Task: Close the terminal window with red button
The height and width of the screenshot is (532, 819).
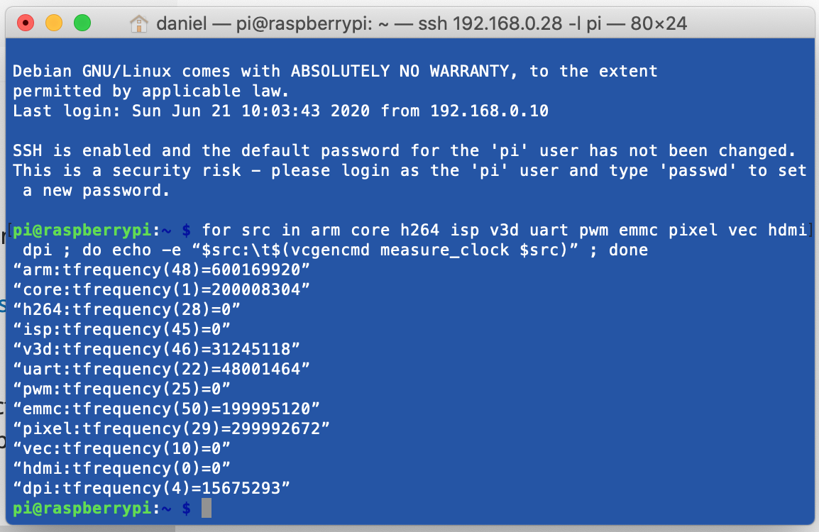Action: [26, 23]
